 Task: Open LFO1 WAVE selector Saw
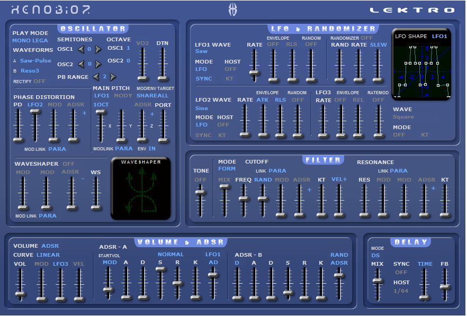[201, 51]
